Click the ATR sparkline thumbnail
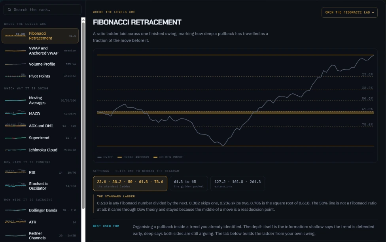 [15, 221]
